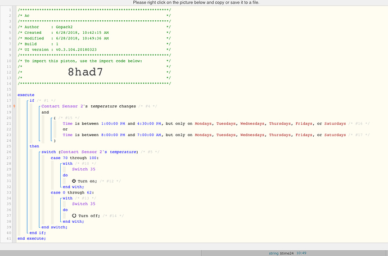Click 'case 70 through 100:' line
This screenshot has width=388, height=256.
[x=75, y=158]
